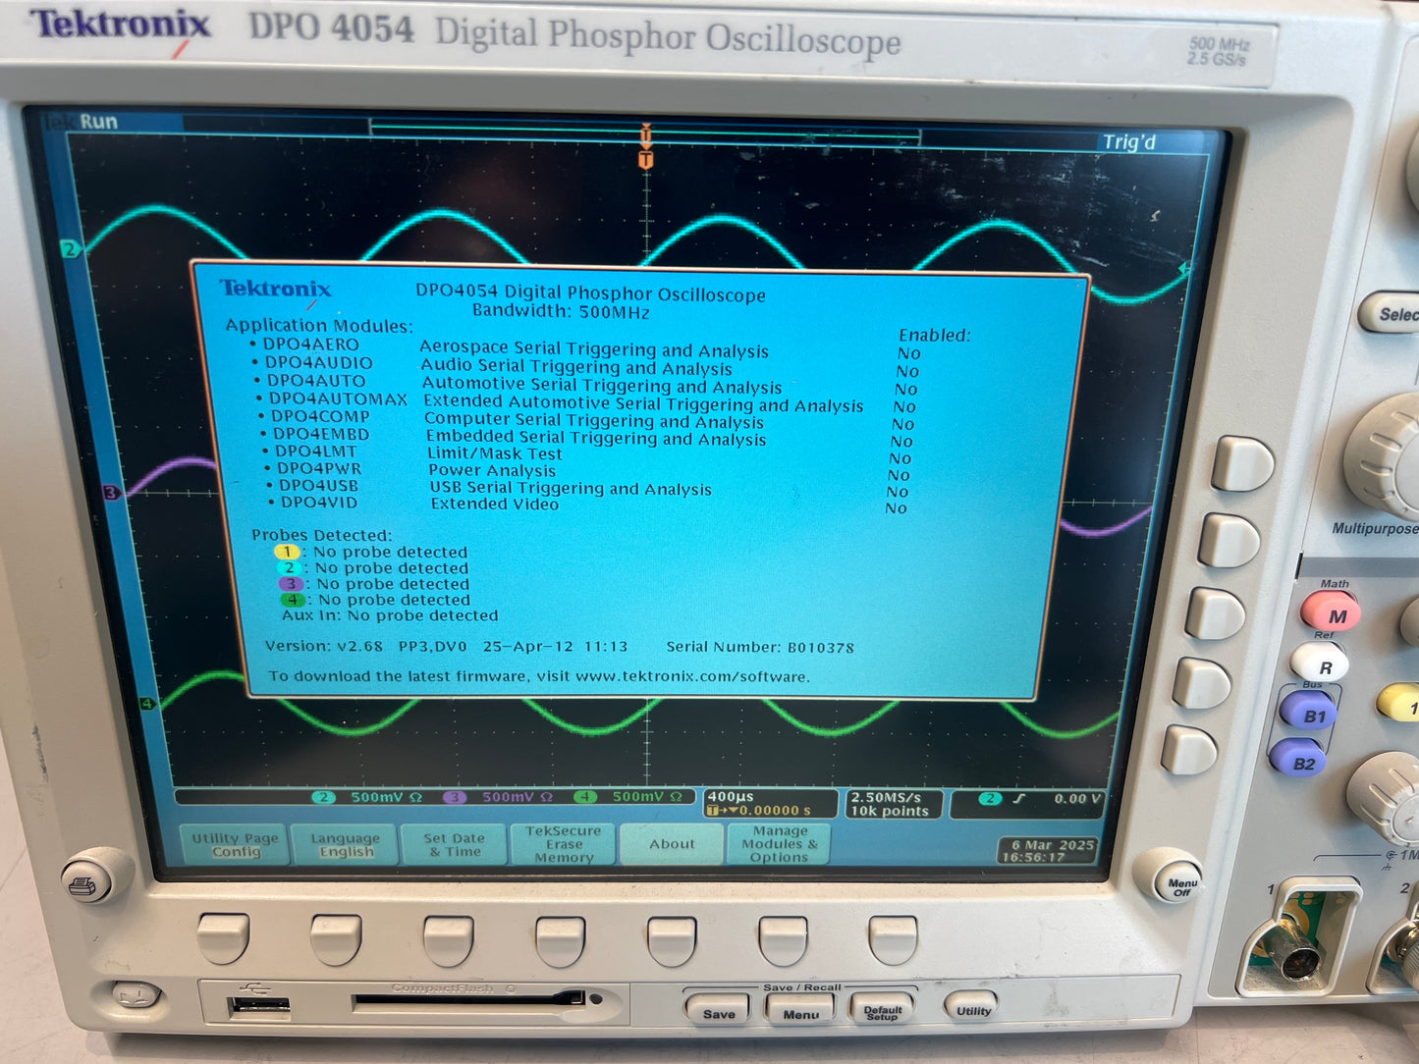Toggle the B1 bus button

click(1310, 714)
